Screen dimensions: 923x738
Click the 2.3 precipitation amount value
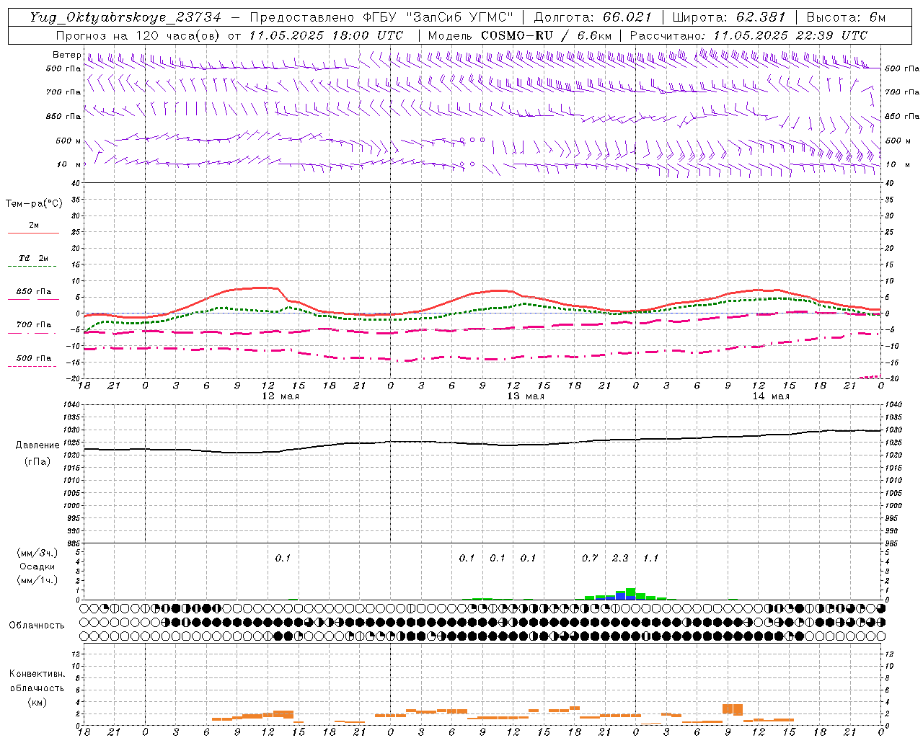coord(620,558)
